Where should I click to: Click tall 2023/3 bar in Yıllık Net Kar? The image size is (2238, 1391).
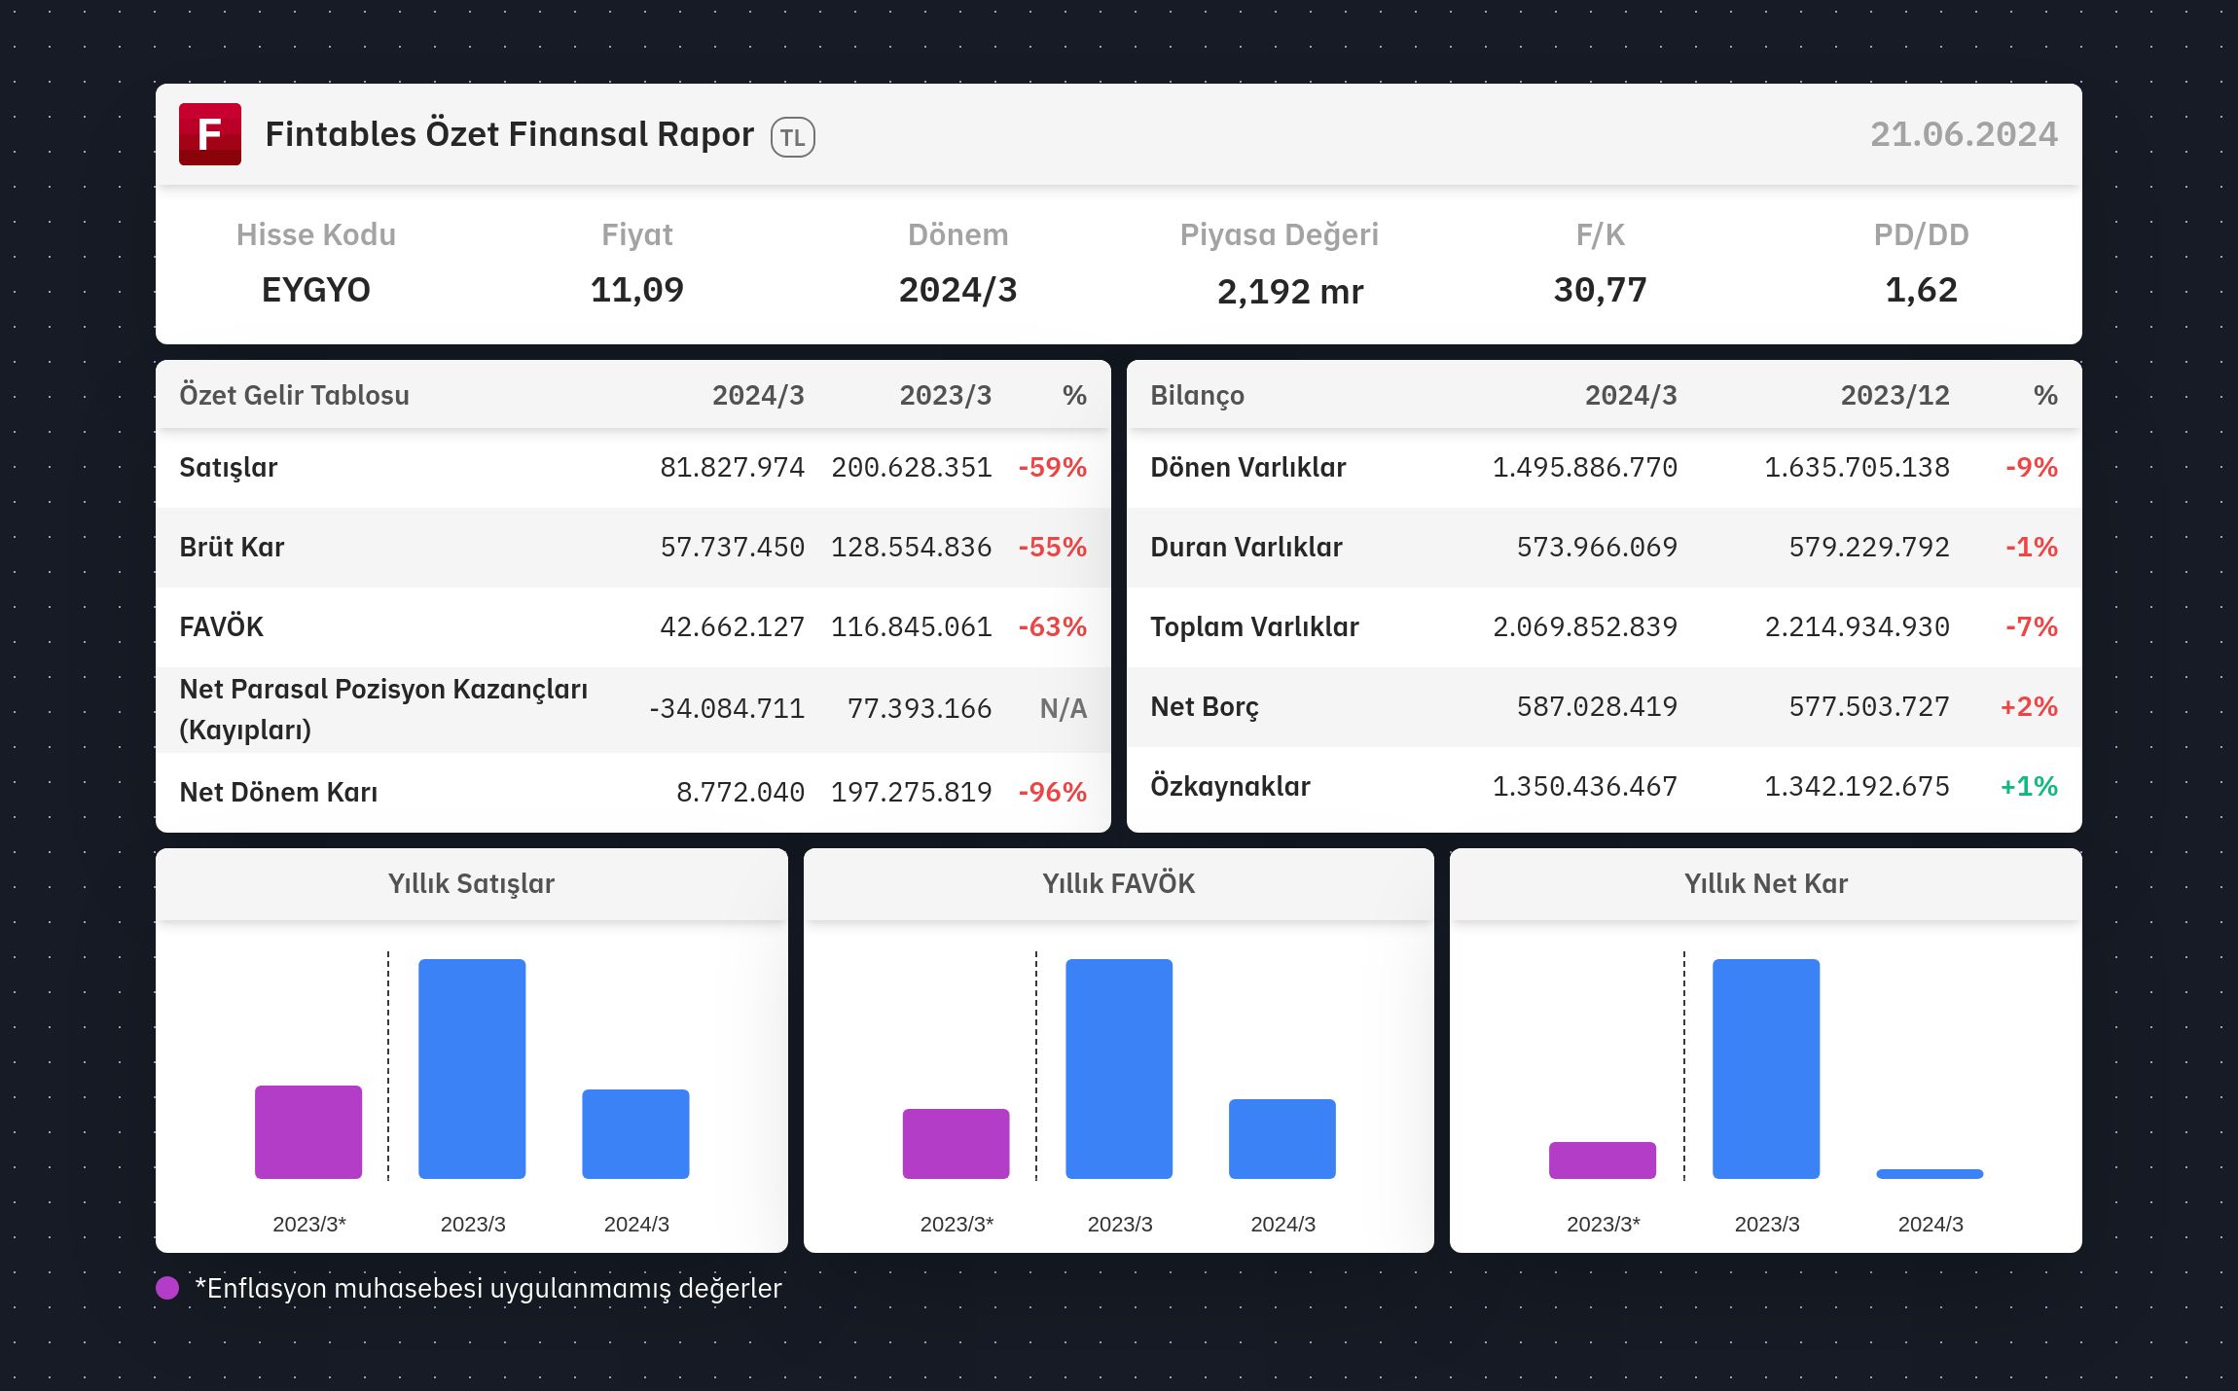1766,1069
